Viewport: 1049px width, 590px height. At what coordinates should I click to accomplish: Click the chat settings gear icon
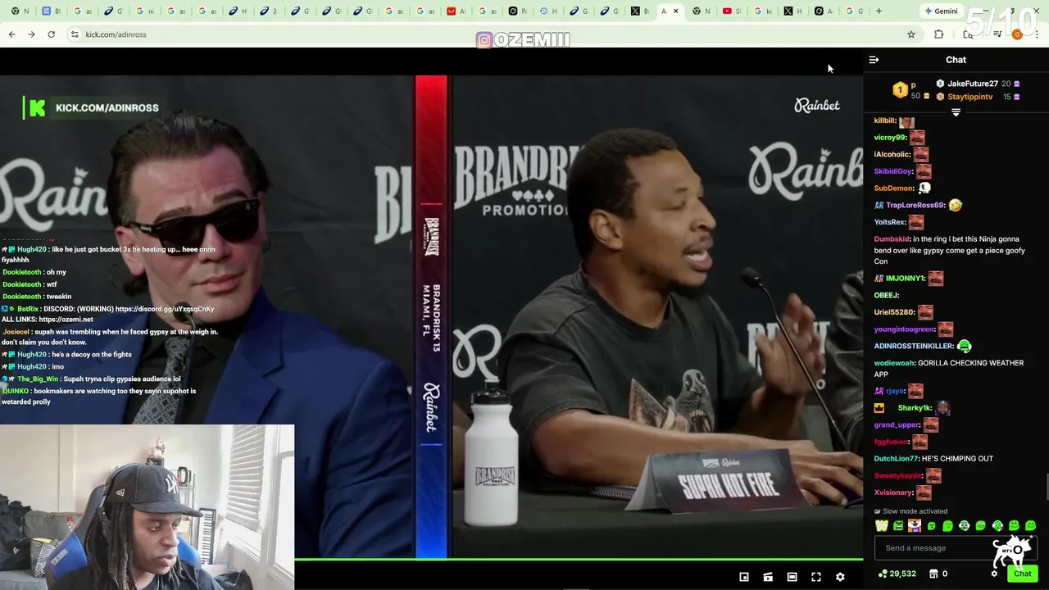pyautogui.click(x=994, y=574)
